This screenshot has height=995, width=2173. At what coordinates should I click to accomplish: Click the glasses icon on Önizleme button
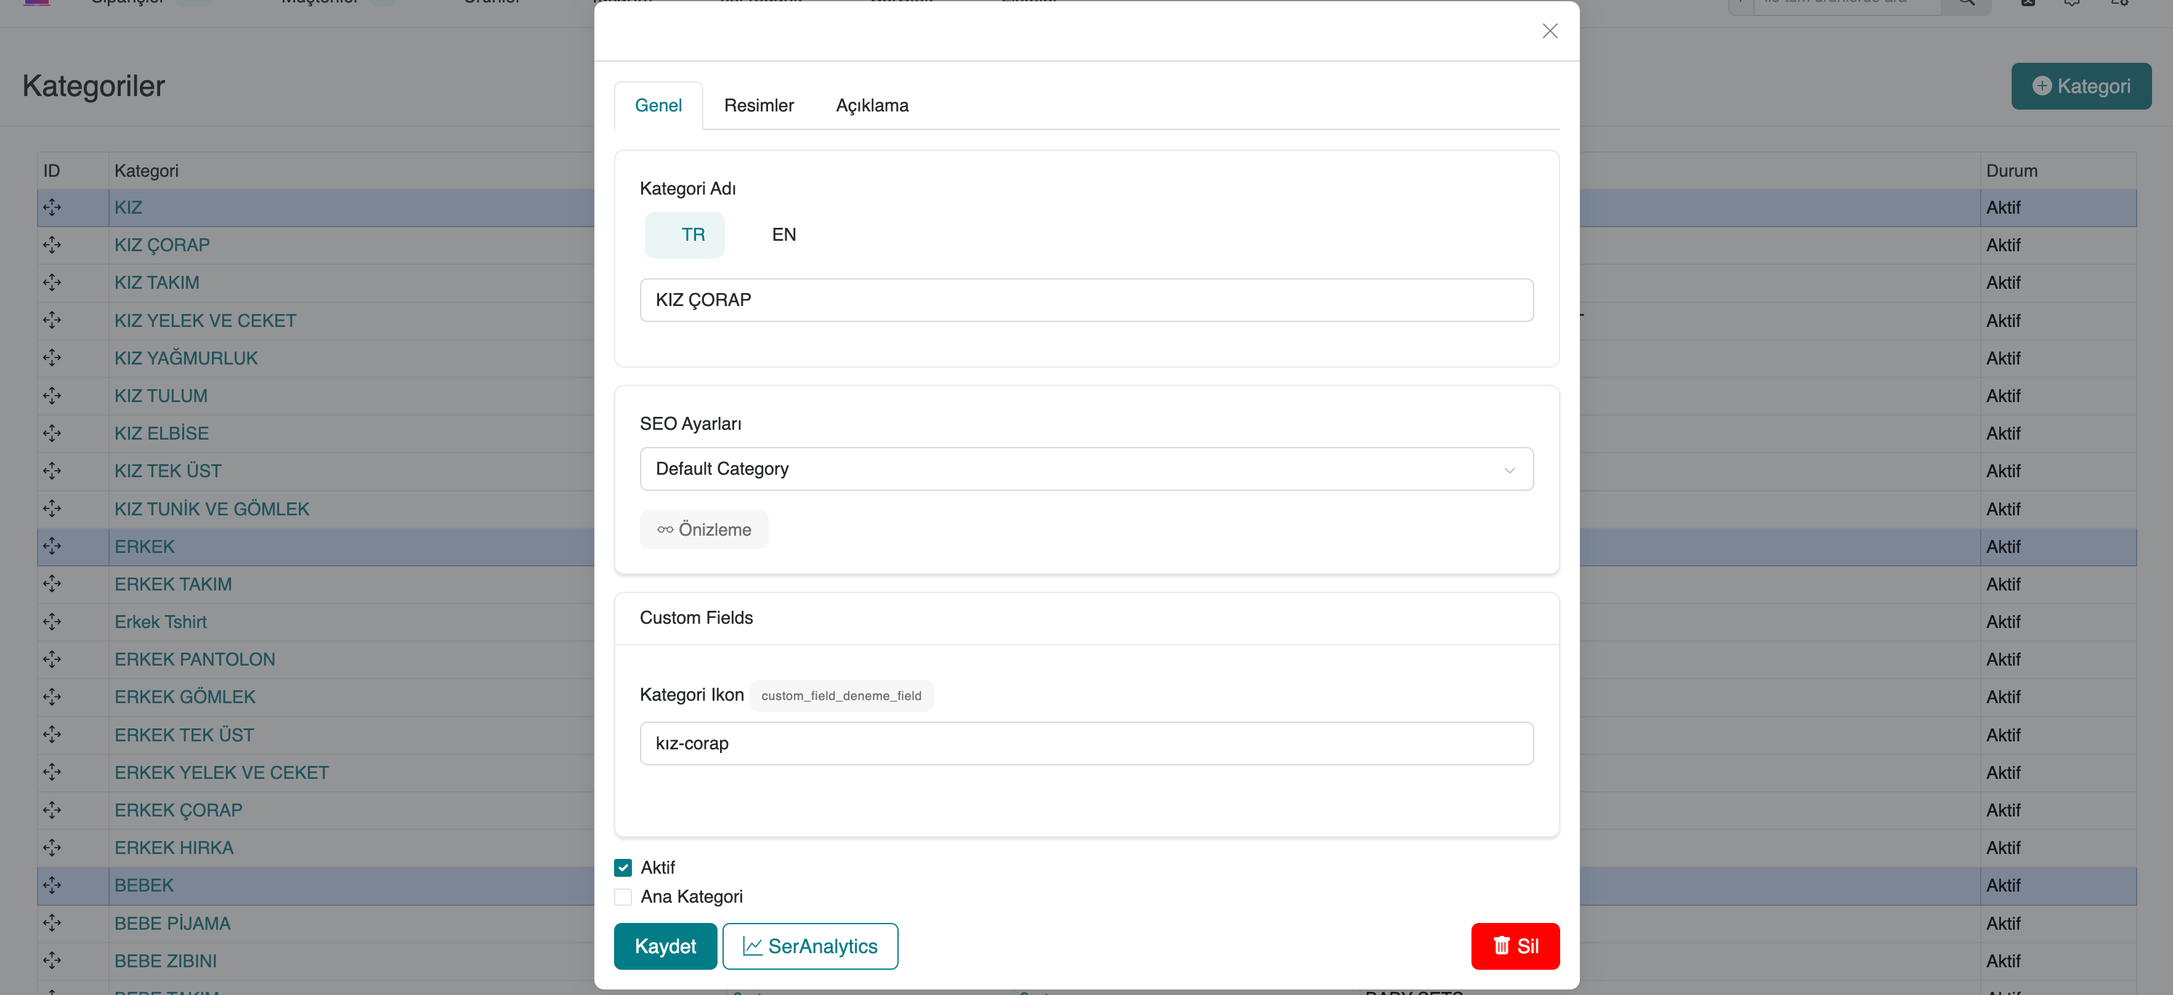point(665,530)
